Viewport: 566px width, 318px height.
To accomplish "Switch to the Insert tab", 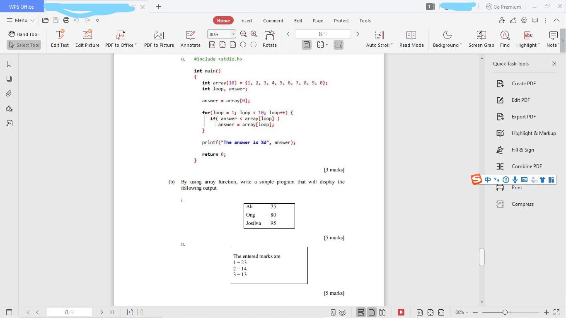I will point(246,20).
